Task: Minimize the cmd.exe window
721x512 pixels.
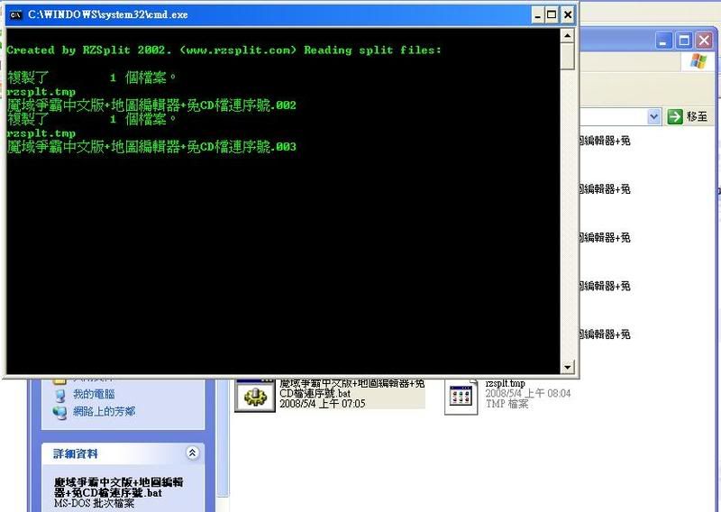Action: click(x=537, y=15)
